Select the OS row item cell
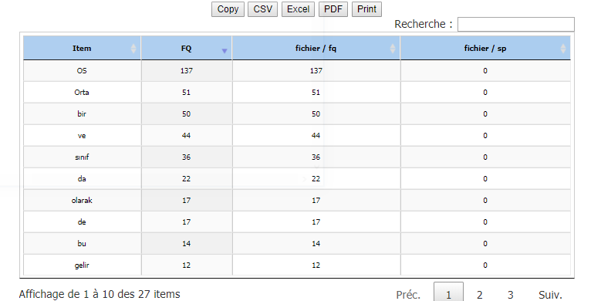The image size is (601, 301). [x=82, y=70]
